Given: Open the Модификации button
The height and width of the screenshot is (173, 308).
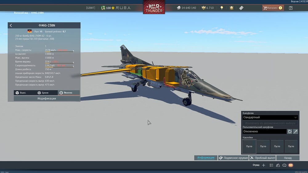Looking at the screenshot, I should [x=47, y=99].
